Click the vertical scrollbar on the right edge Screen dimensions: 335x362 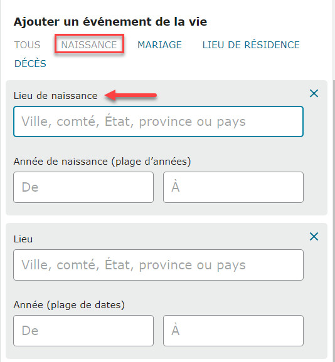click(334, 219)
